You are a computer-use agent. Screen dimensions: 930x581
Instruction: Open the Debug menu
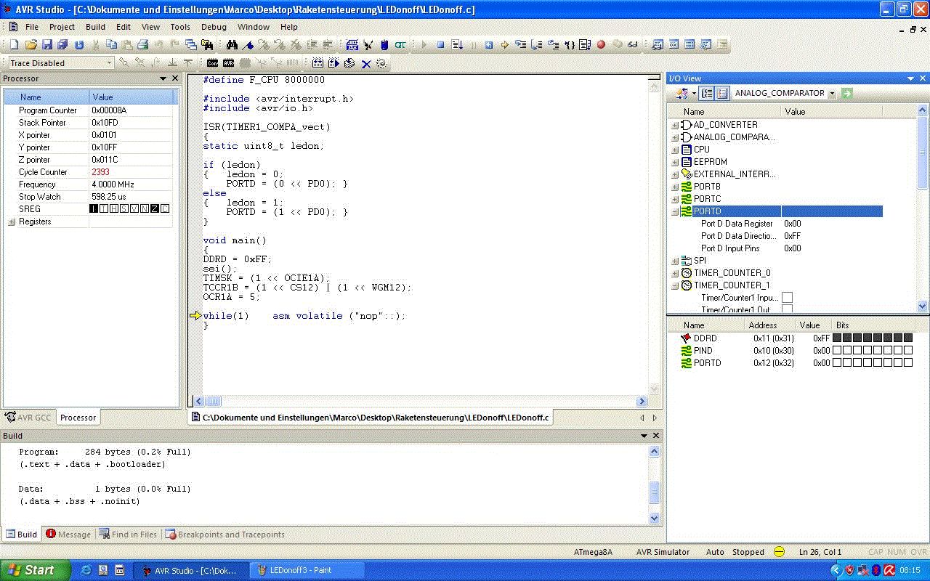tap(214, 27)
